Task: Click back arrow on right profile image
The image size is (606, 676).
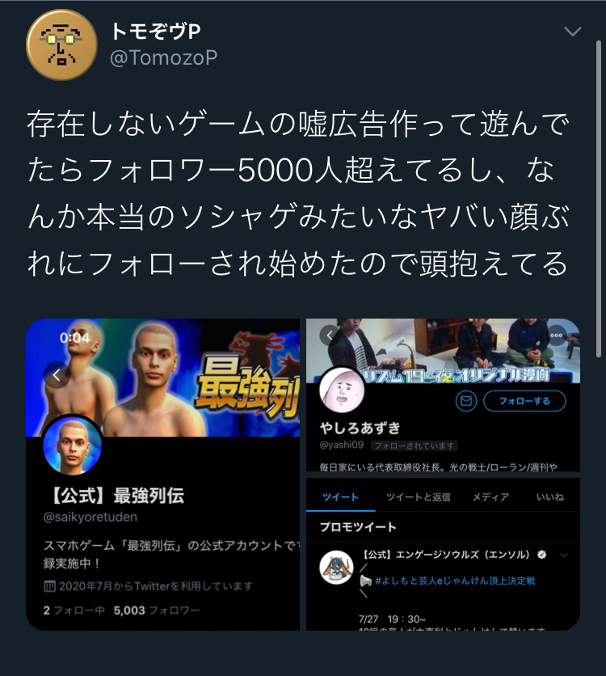Action: coord(330,335)
